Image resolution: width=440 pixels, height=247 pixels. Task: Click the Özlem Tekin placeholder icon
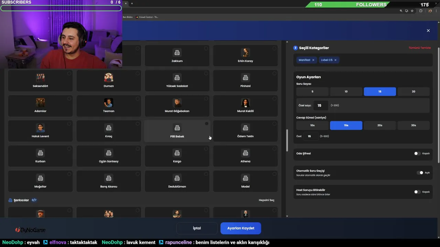coord(245,128)
